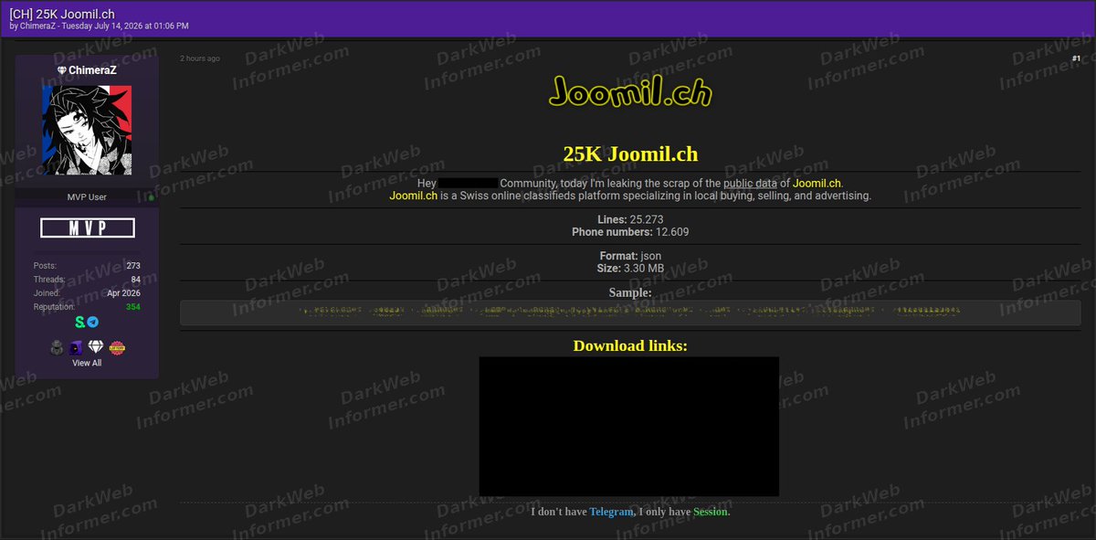This screenshot has height=540, width=1096.
Task: Click the blue Telegram word in signature
Action: tap(611, 512)
